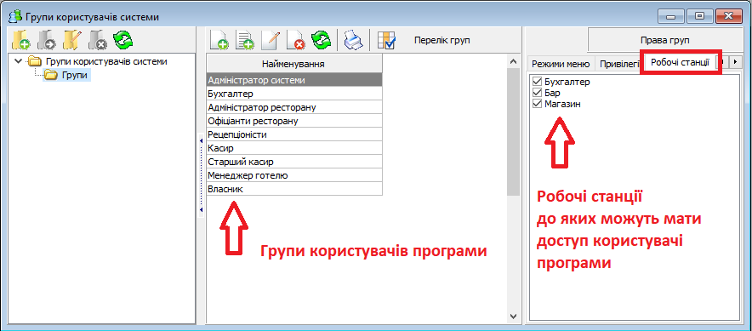
Task: Click the group list scrollbar down arrow
Action: click(513, 317)
